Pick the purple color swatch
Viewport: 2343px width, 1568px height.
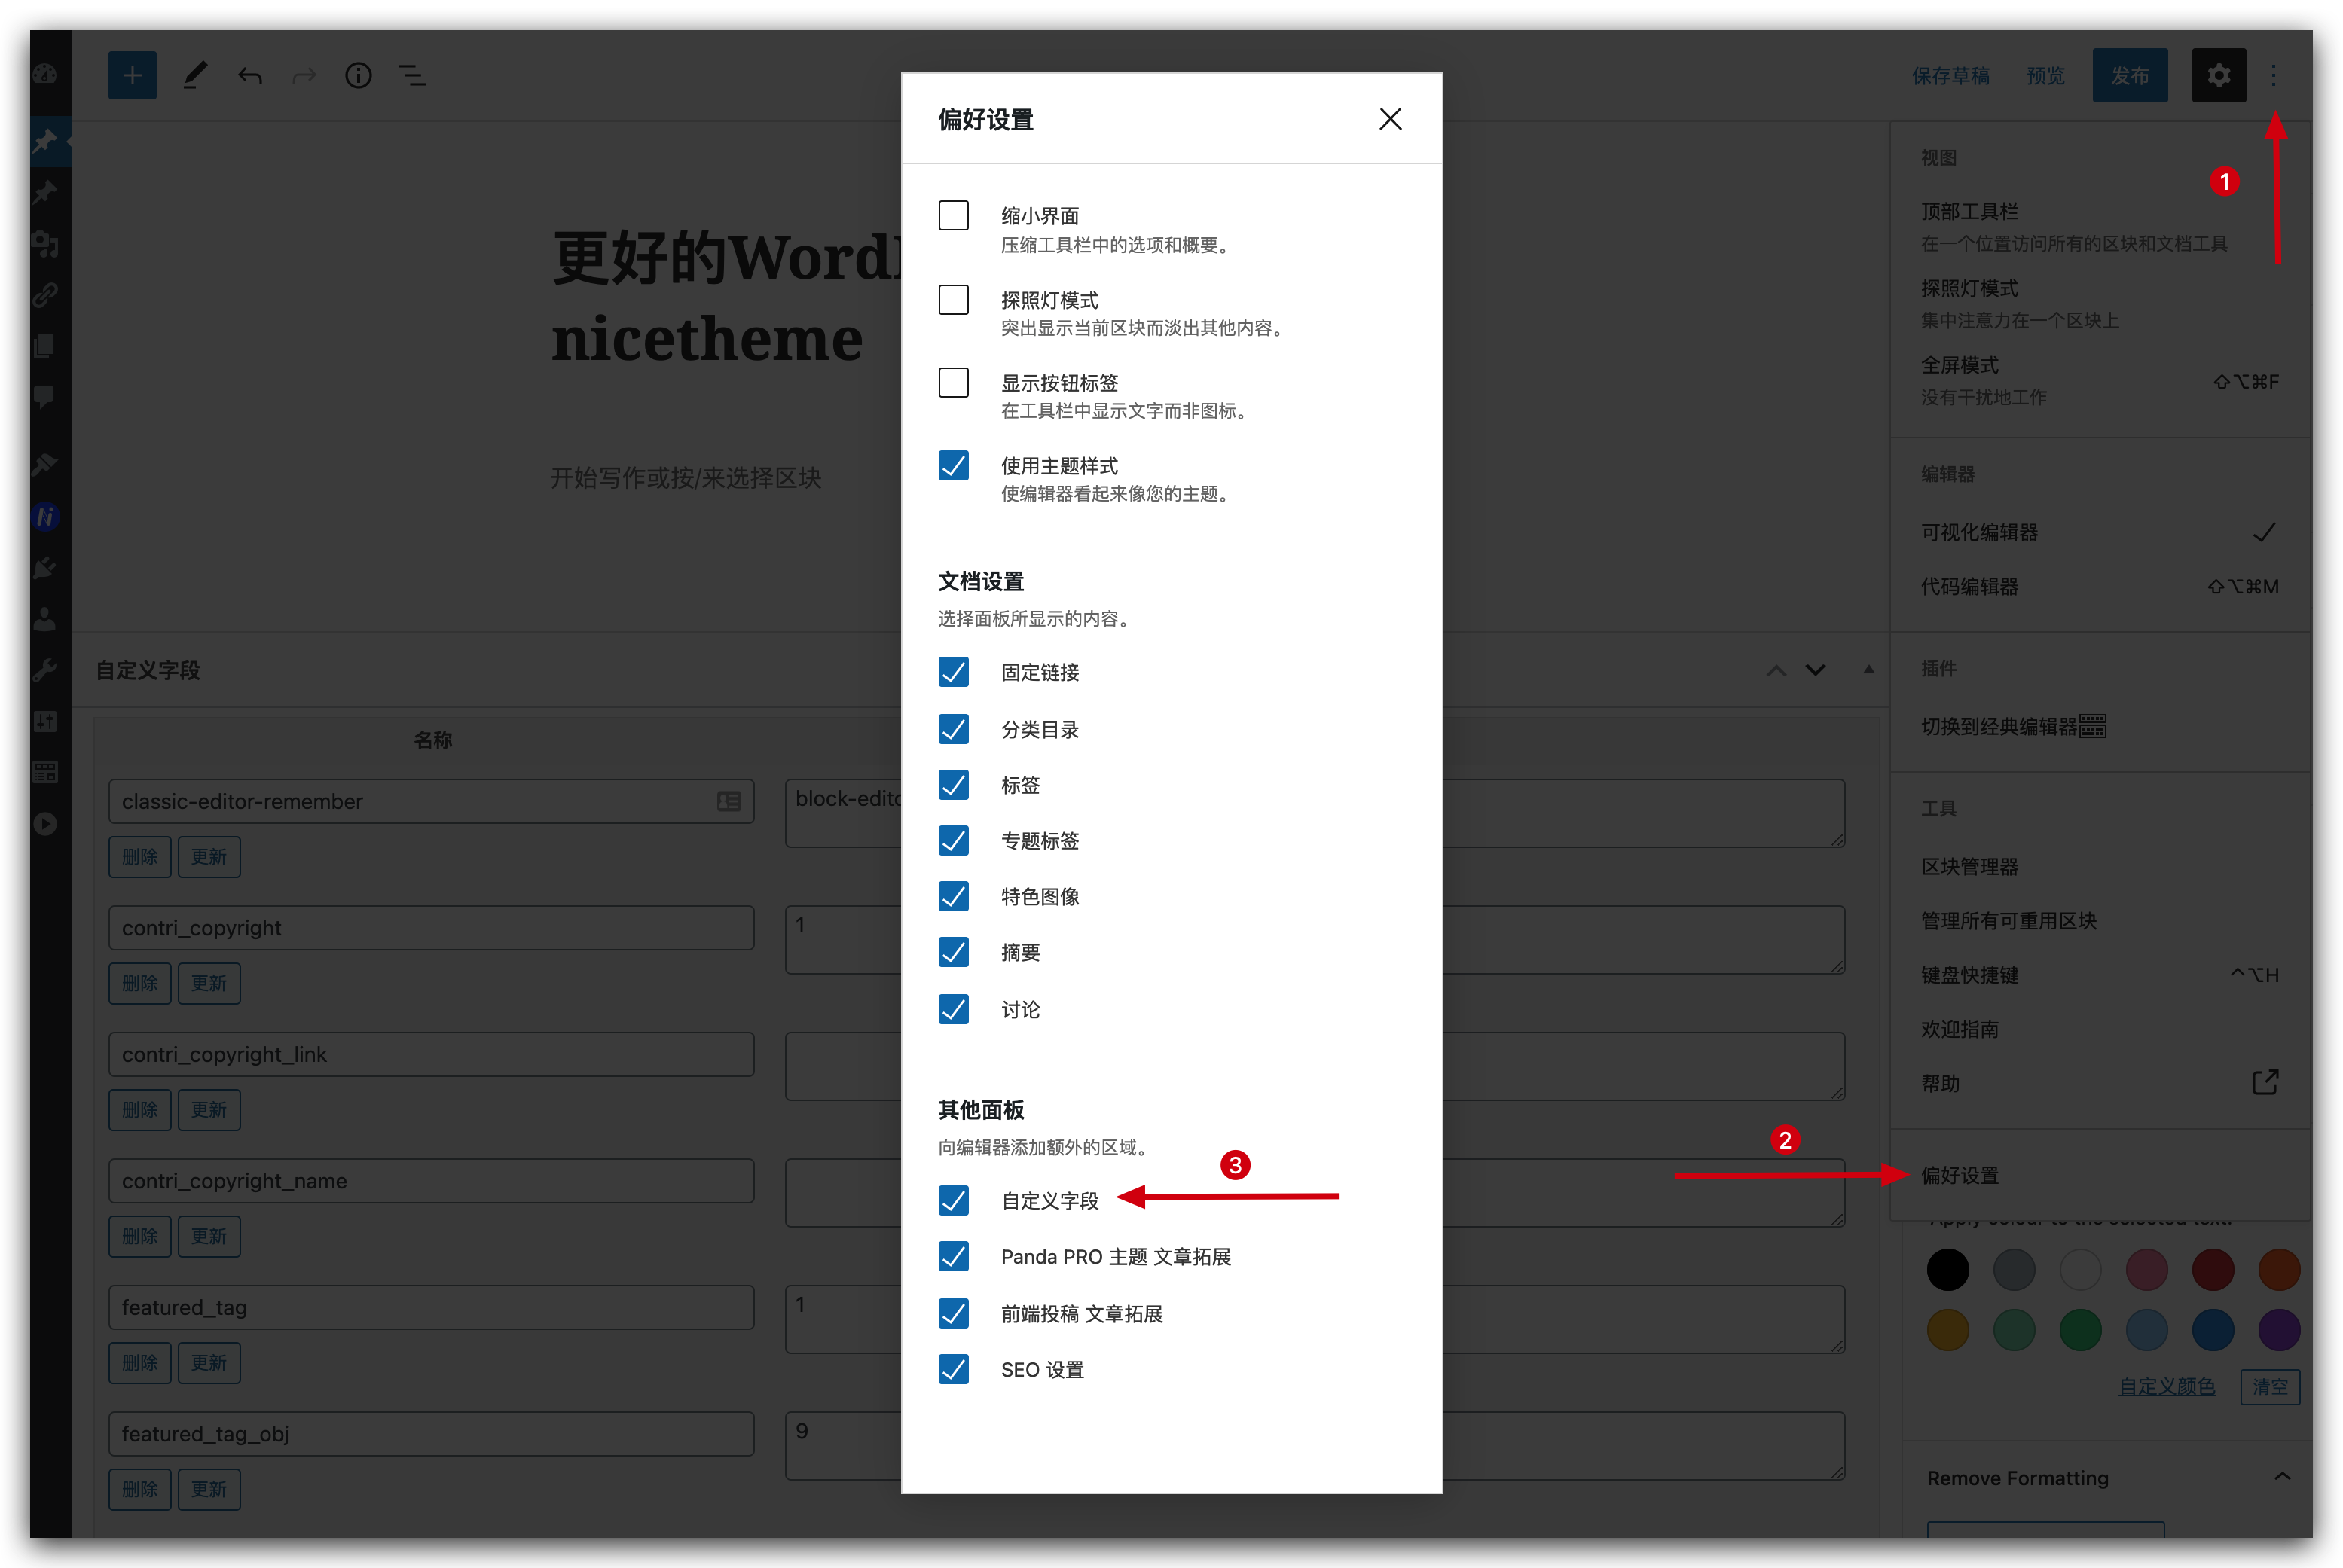click(2279, 1330)
